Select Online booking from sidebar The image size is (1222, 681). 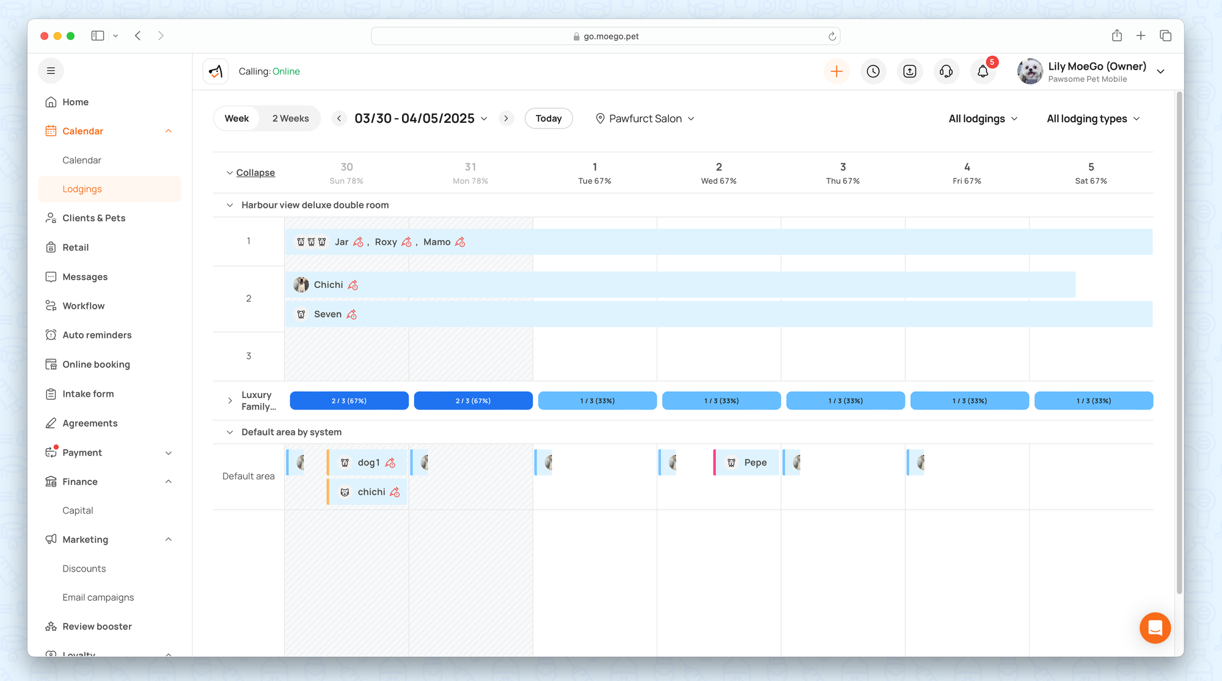(96, 364)
